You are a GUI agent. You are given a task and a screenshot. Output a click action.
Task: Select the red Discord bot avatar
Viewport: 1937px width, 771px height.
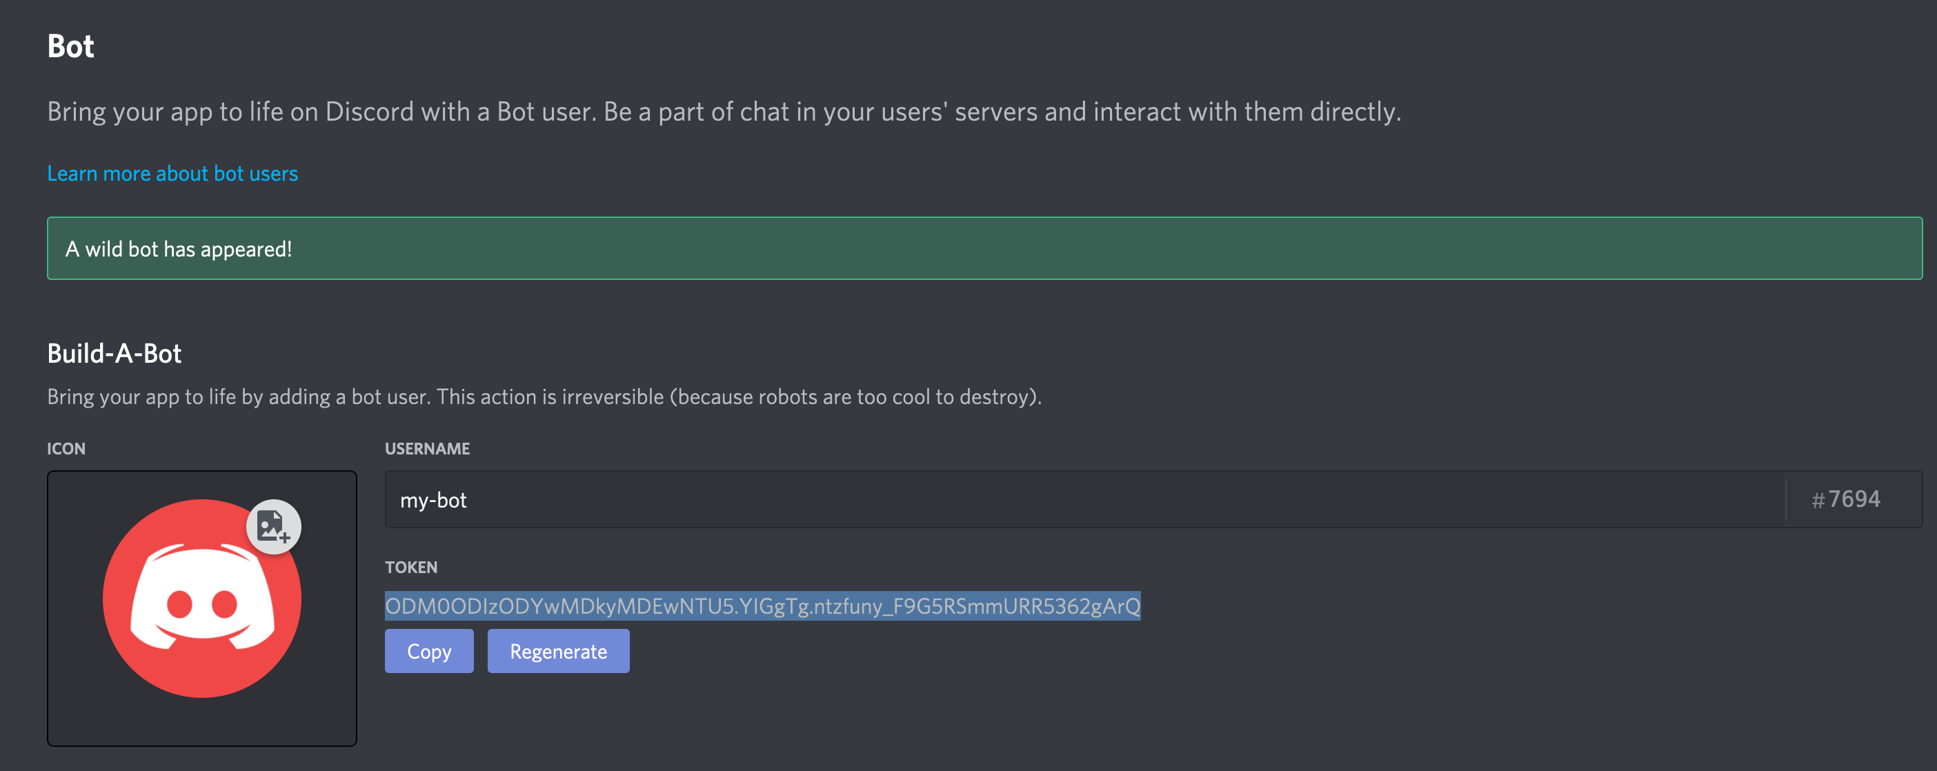click(x=201, y=598)
